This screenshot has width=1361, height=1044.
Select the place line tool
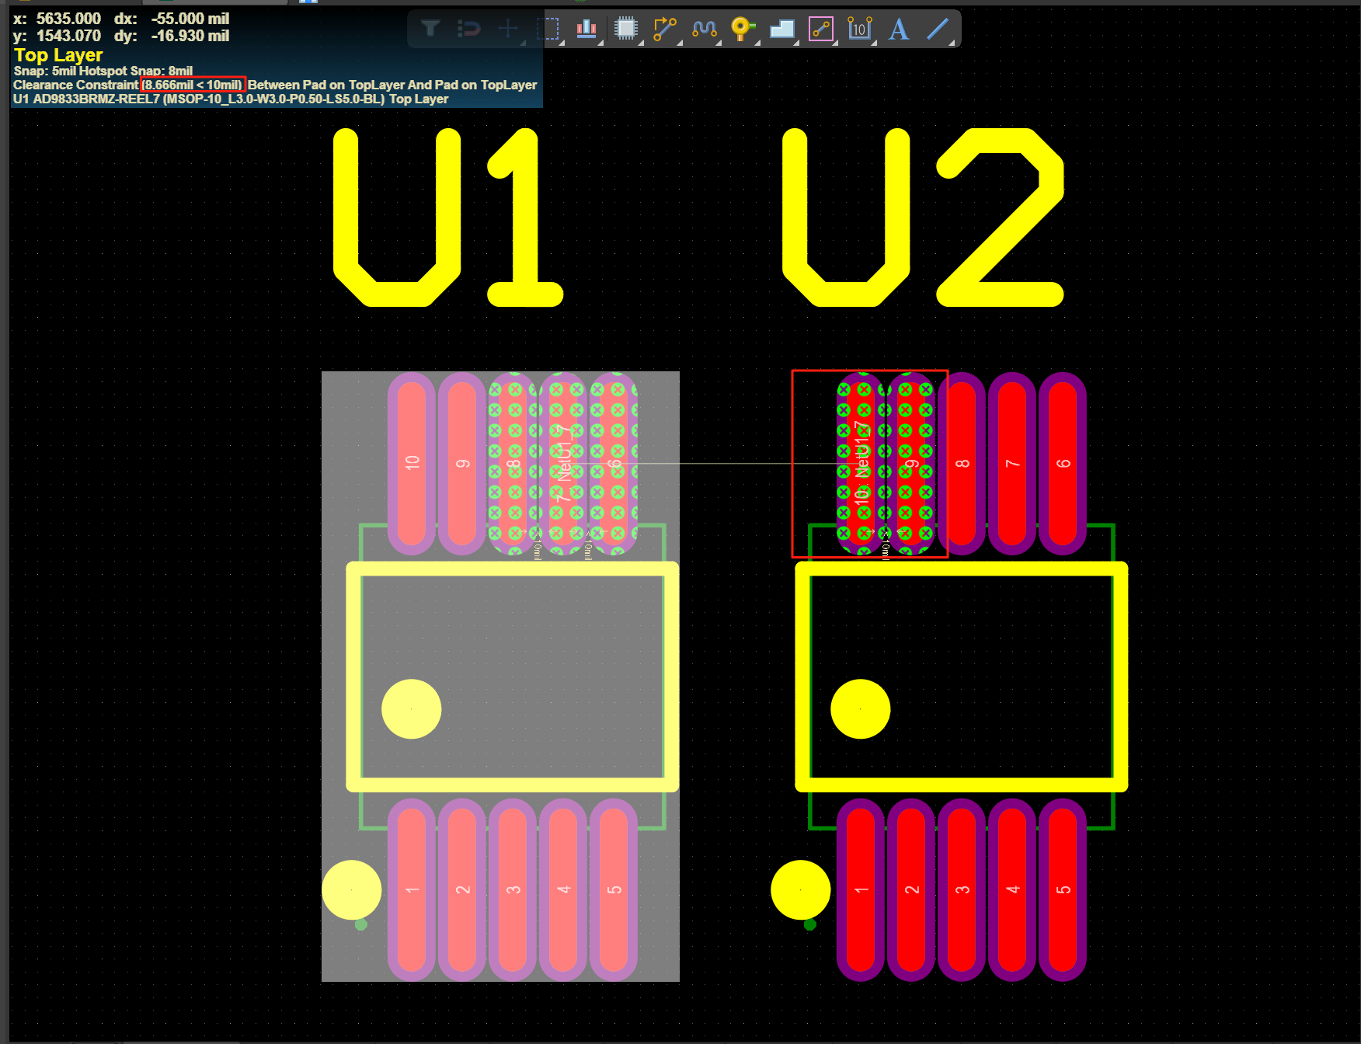click(938, 30)
